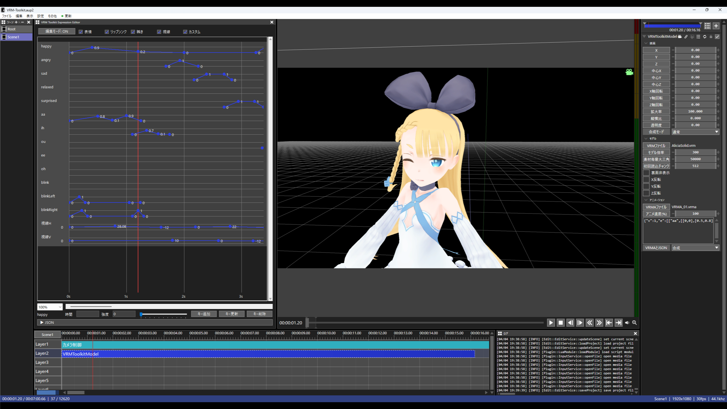This screenshot has width=727, height=409.
Task: Click the VRMAファイル button
Action: [x=656, y=207]
